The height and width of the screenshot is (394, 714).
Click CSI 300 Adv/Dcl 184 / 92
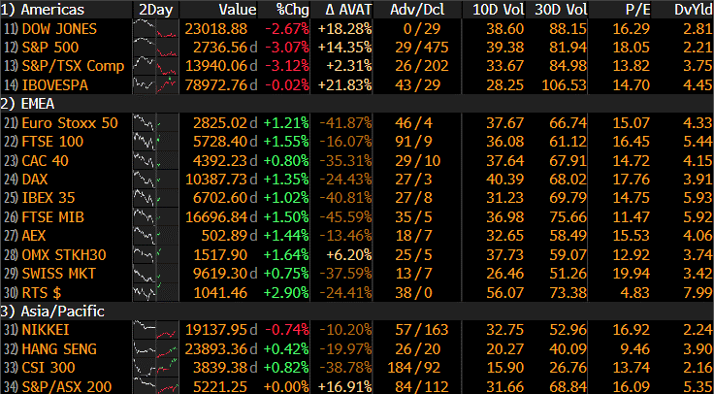(414, 368)
